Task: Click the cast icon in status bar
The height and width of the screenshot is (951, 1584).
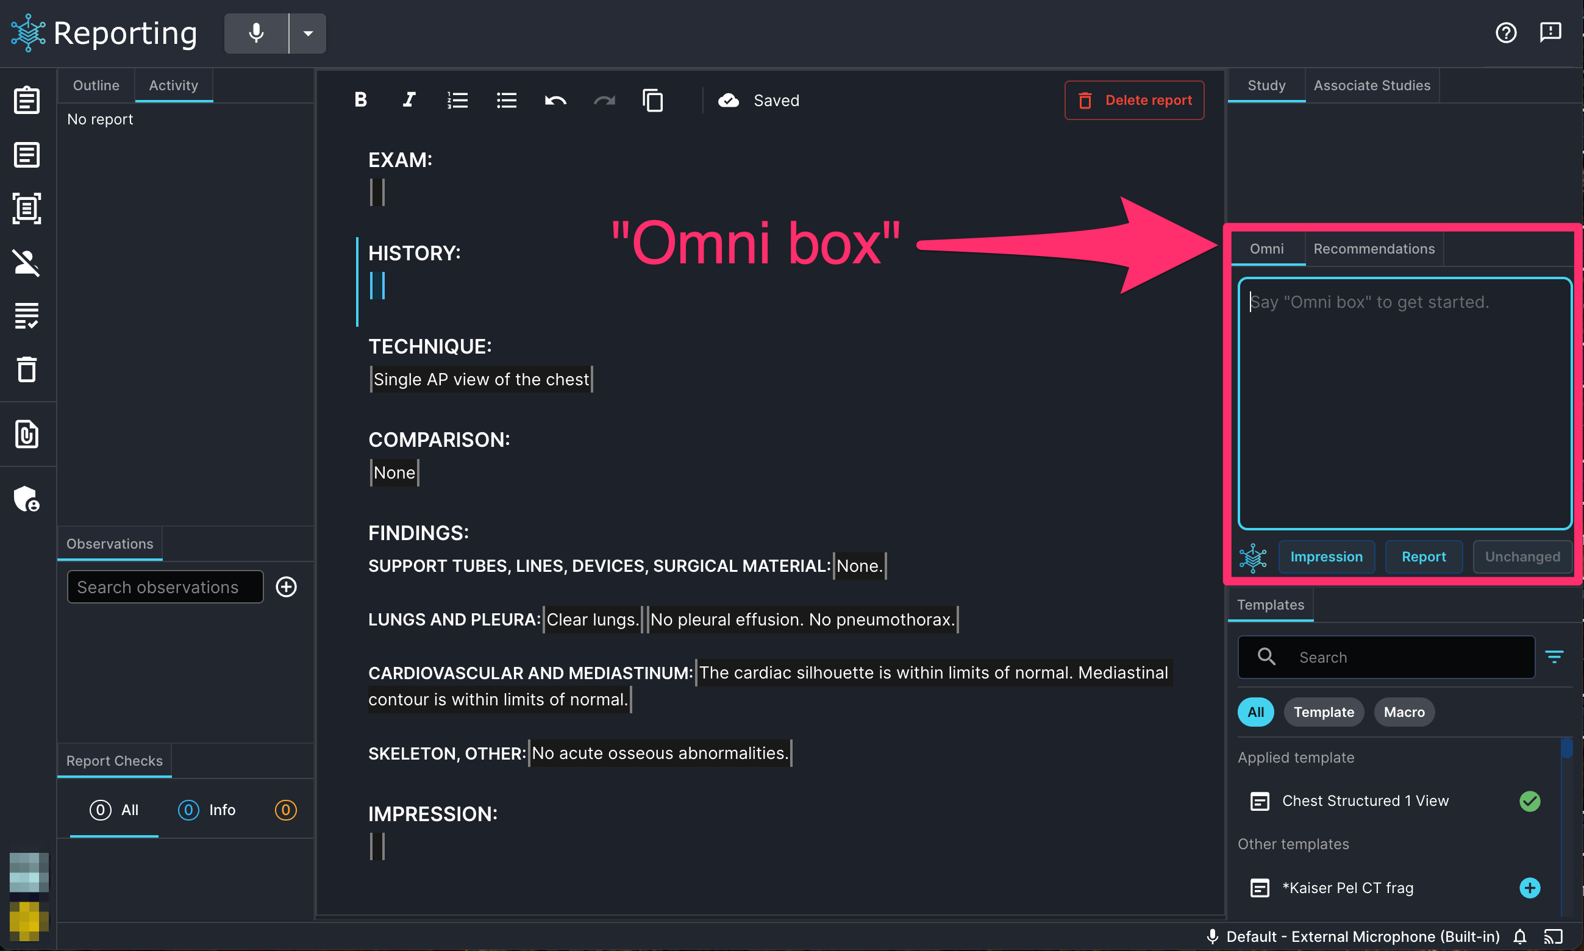Action: coord(1554,937)
